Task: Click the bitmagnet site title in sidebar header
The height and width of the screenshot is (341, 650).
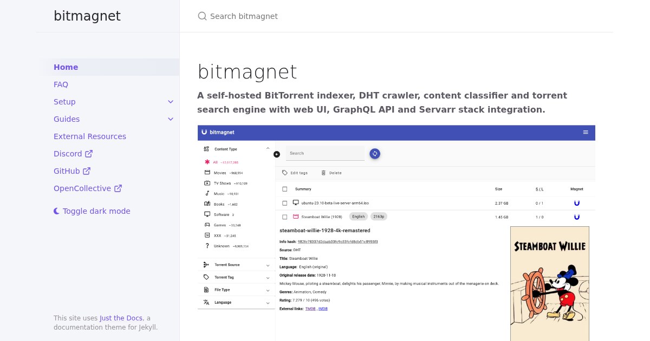Action: coord(87,16)
